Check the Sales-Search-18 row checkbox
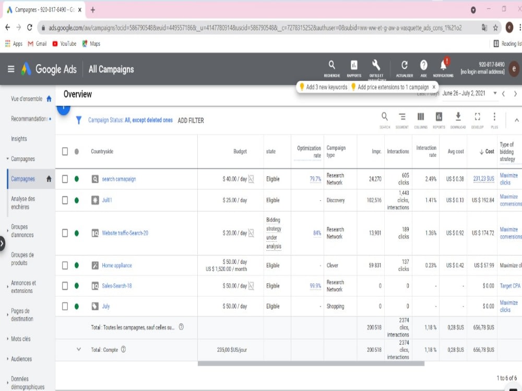 pyautogui.click(x=65, y=286)
